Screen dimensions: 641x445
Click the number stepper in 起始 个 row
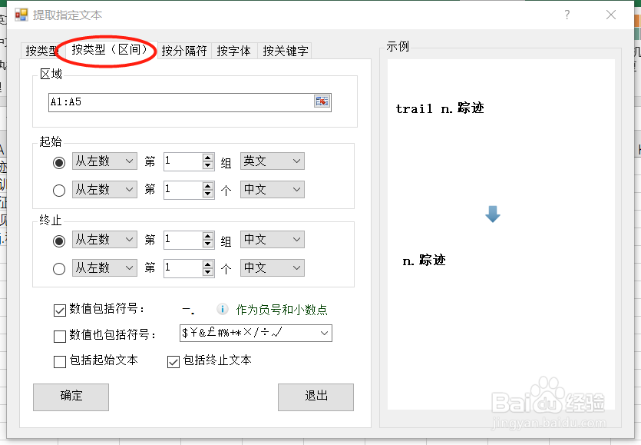pos(208,190)
